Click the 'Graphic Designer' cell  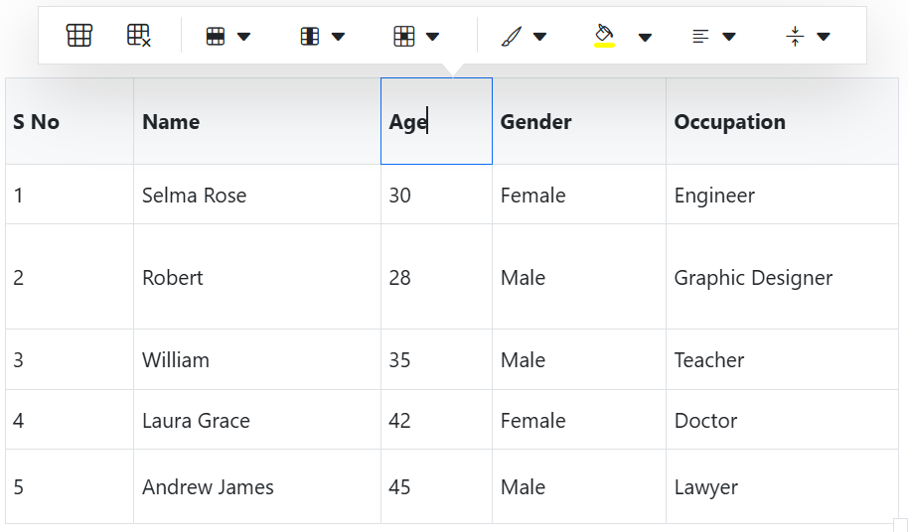coord(783,277)
